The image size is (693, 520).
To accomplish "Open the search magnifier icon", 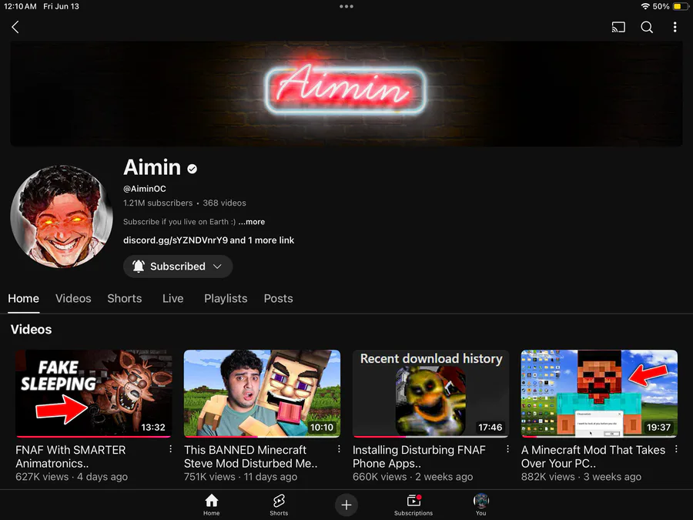I will pos(647,27).
